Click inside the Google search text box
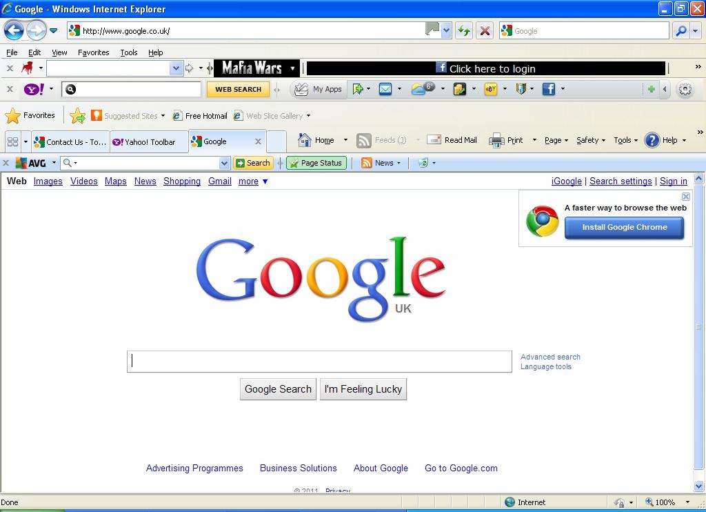 point(319,362)
